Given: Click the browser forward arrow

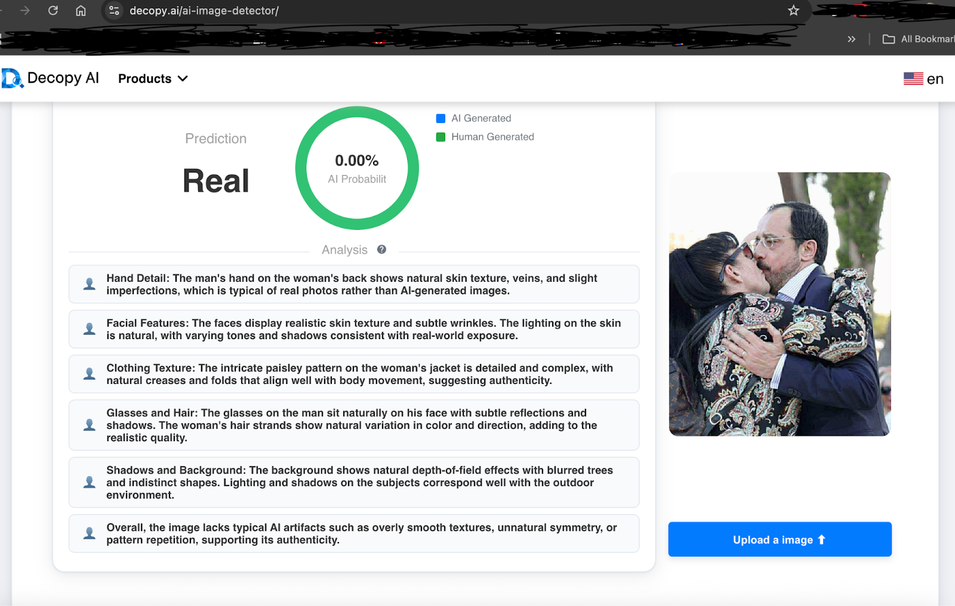Looking at the screenshot, I should click(x=24, y=11).
